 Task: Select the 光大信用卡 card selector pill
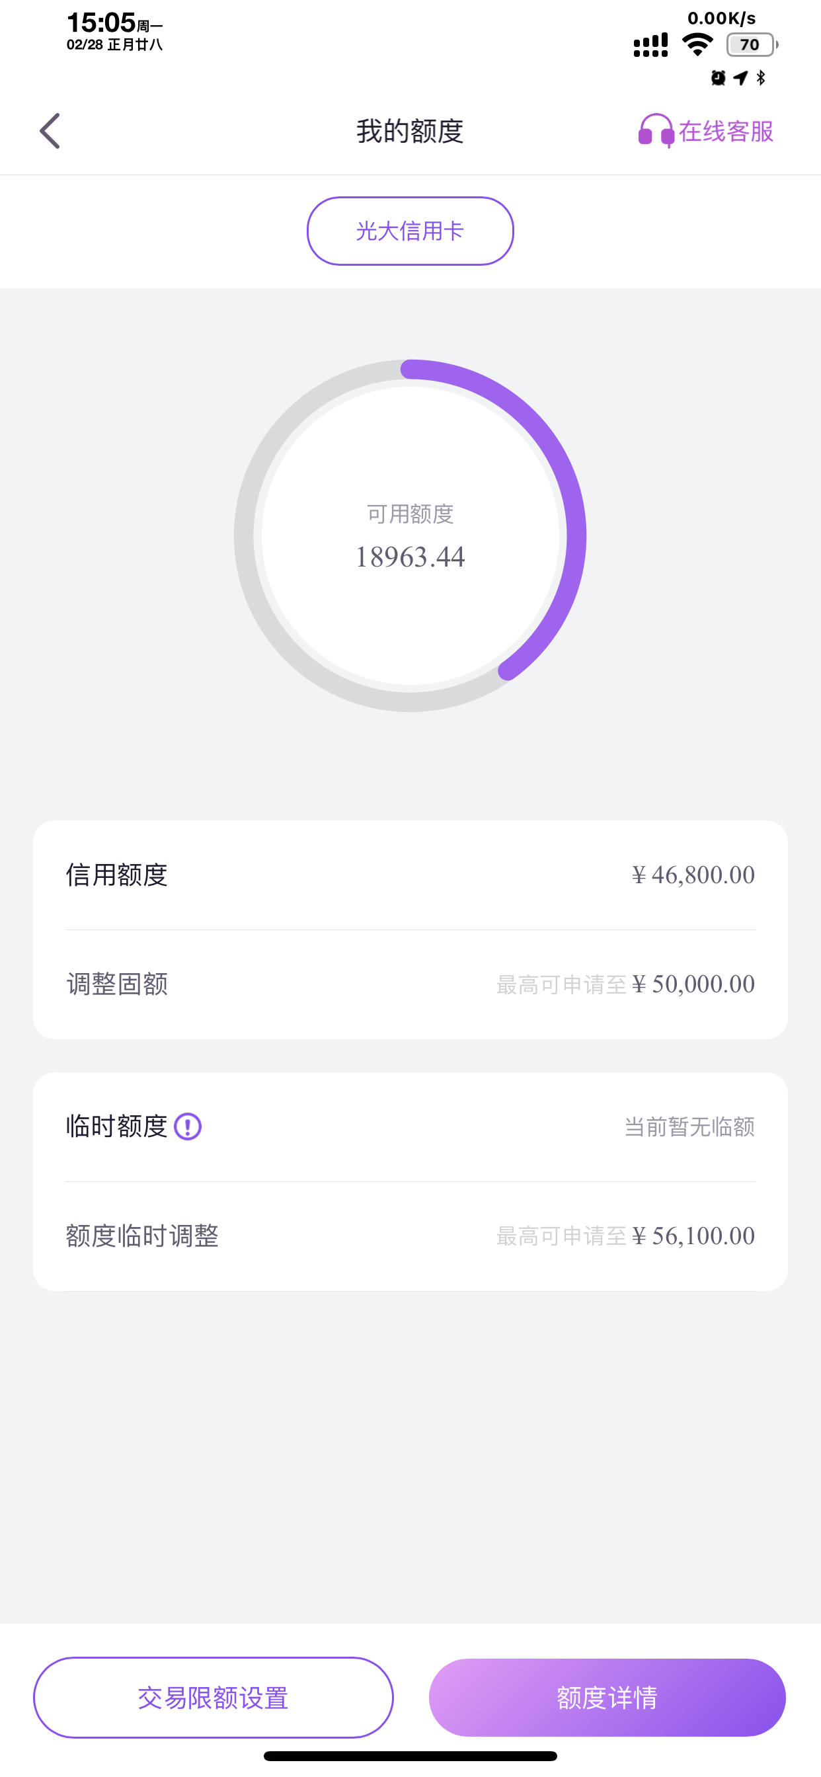coord(411,231)
